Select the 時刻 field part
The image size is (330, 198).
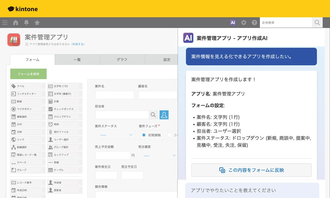coord(65,124)
